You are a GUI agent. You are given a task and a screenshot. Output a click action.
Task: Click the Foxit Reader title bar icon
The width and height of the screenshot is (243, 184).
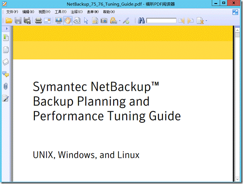[x=4, y=4]
